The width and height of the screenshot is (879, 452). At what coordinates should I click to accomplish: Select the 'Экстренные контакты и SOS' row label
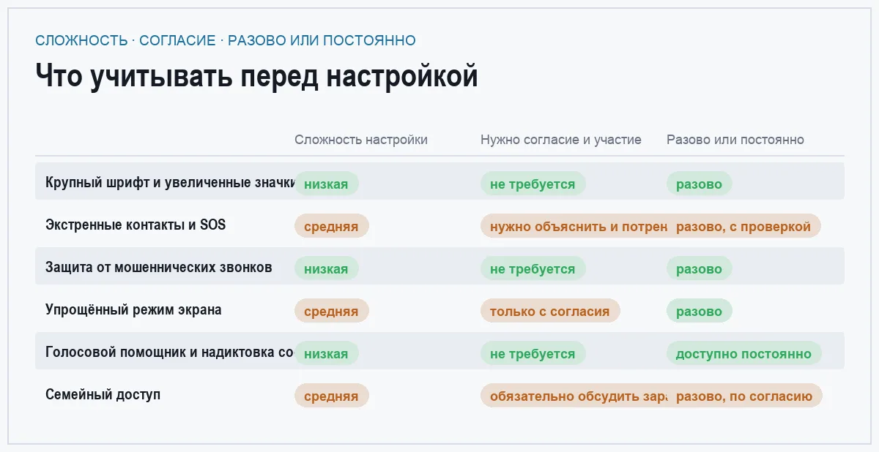pos(136,225)
